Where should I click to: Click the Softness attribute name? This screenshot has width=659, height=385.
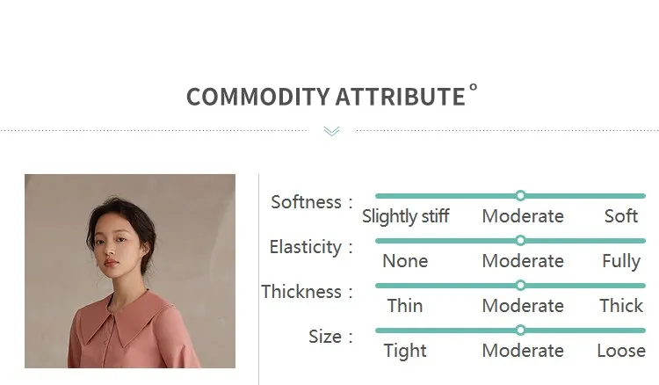click(x=307, y=202)
